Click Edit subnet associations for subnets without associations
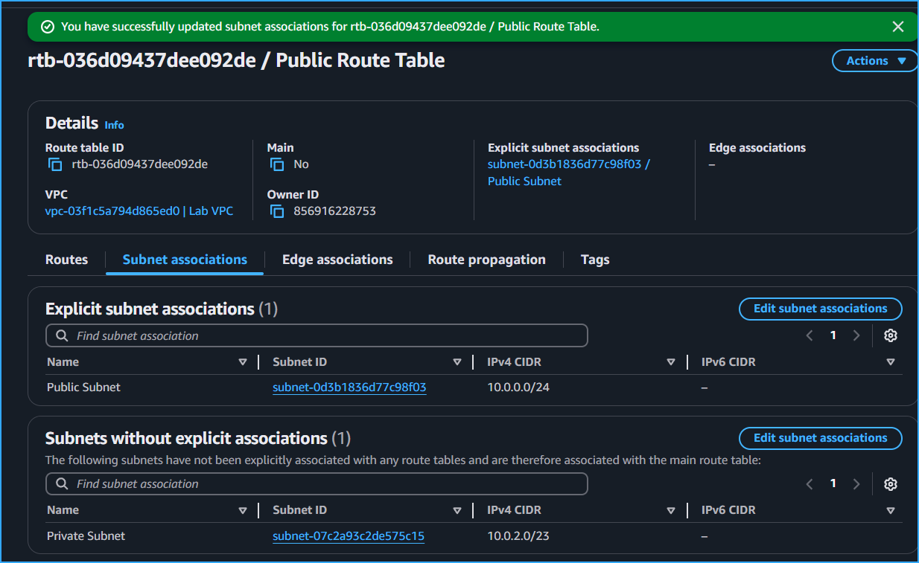Screen dimensions: 919x563 [820, 438]
